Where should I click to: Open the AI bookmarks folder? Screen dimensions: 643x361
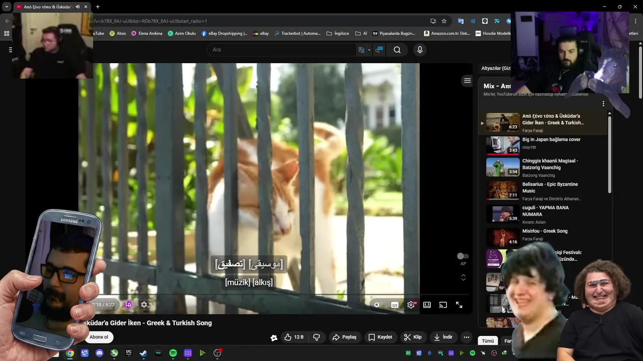tap(361, 34)
